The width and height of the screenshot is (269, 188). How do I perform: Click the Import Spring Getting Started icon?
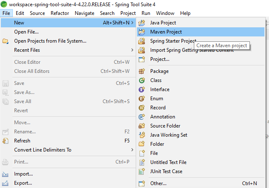tap(142, 50)
